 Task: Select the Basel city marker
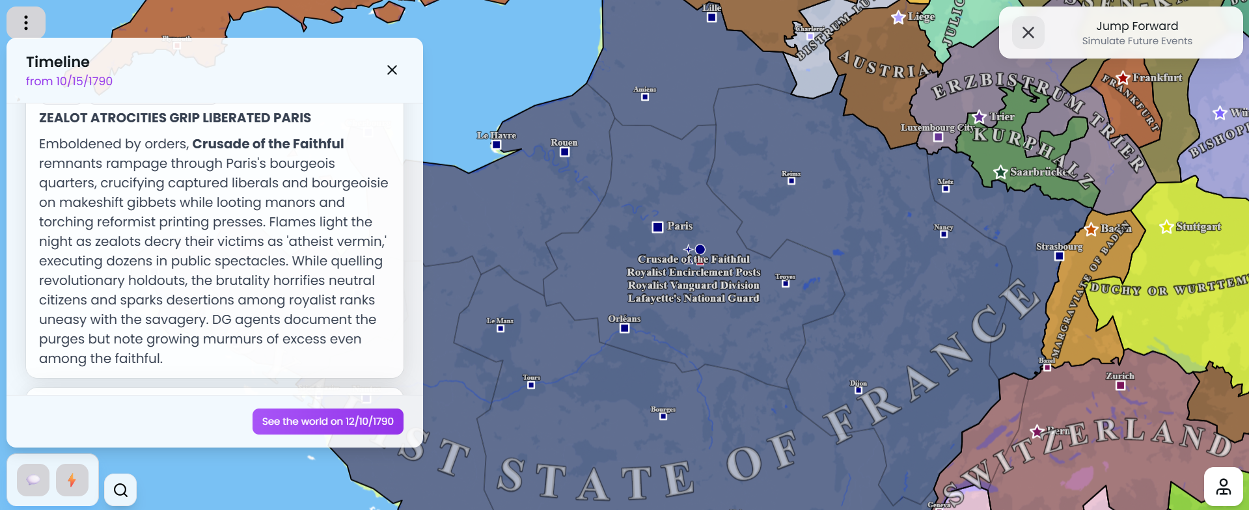[1047, 368]
